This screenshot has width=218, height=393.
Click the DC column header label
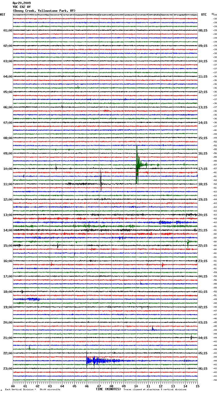click(213, 14)
